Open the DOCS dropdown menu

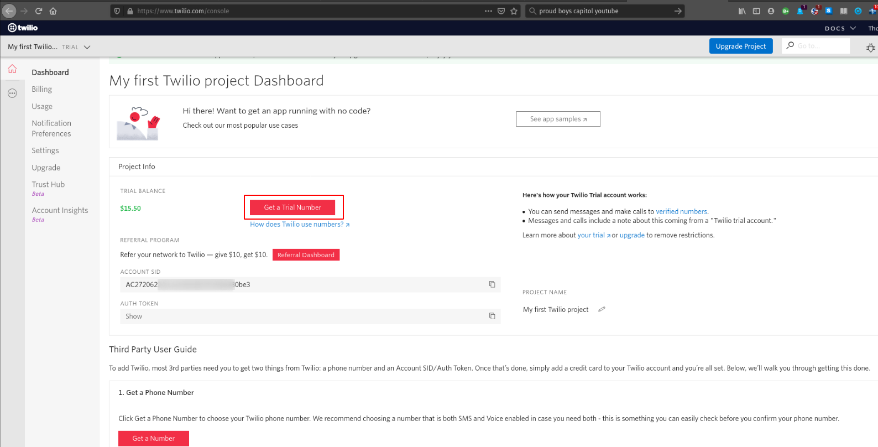tap(840, 28)
